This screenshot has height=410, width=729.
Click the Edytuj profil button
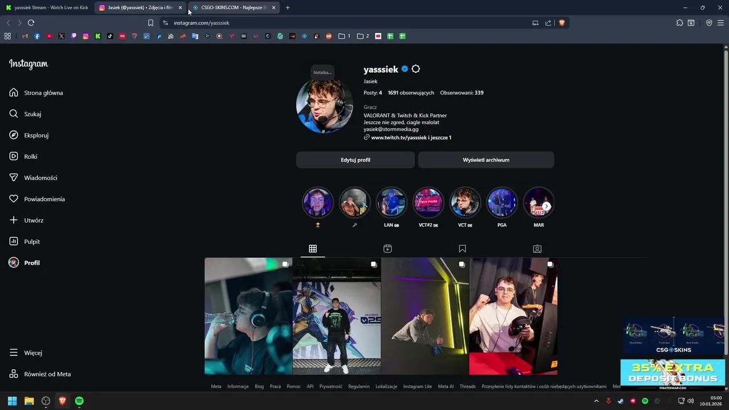click(355, 160)
